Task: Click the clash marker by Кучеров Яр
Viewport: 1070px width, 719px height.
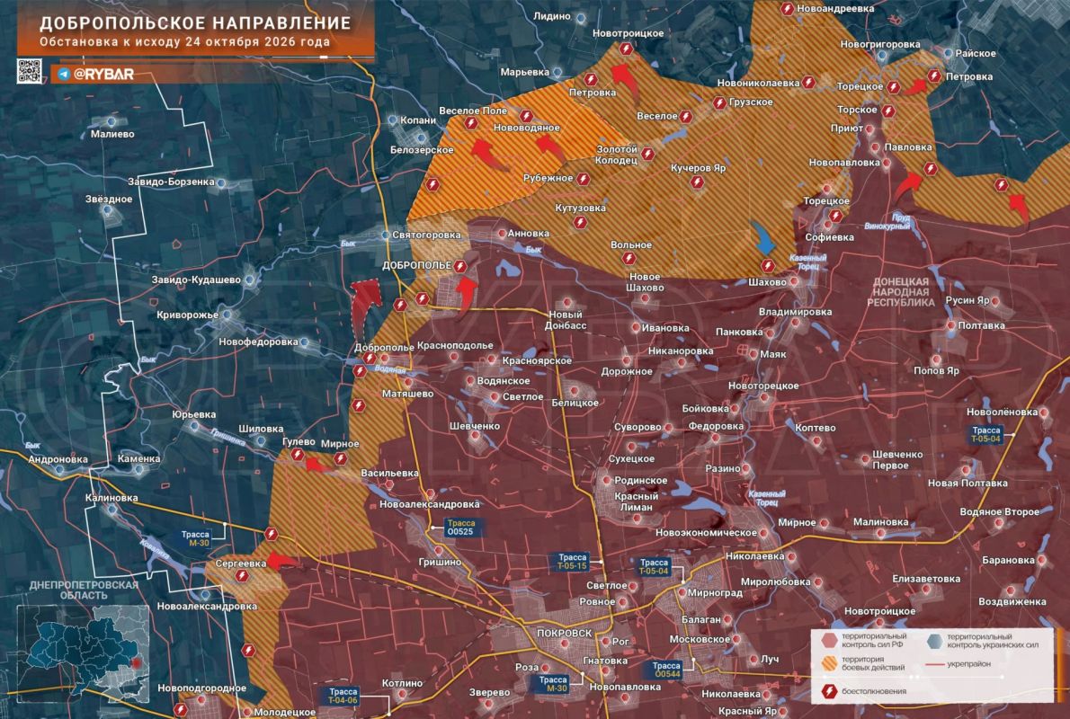Action: click(x=697, y=182)
